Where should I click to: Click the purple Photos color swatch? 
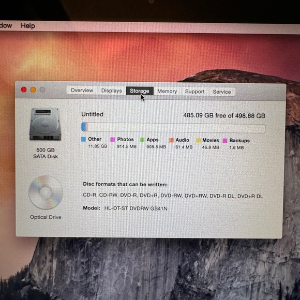(x=113, y=140)
